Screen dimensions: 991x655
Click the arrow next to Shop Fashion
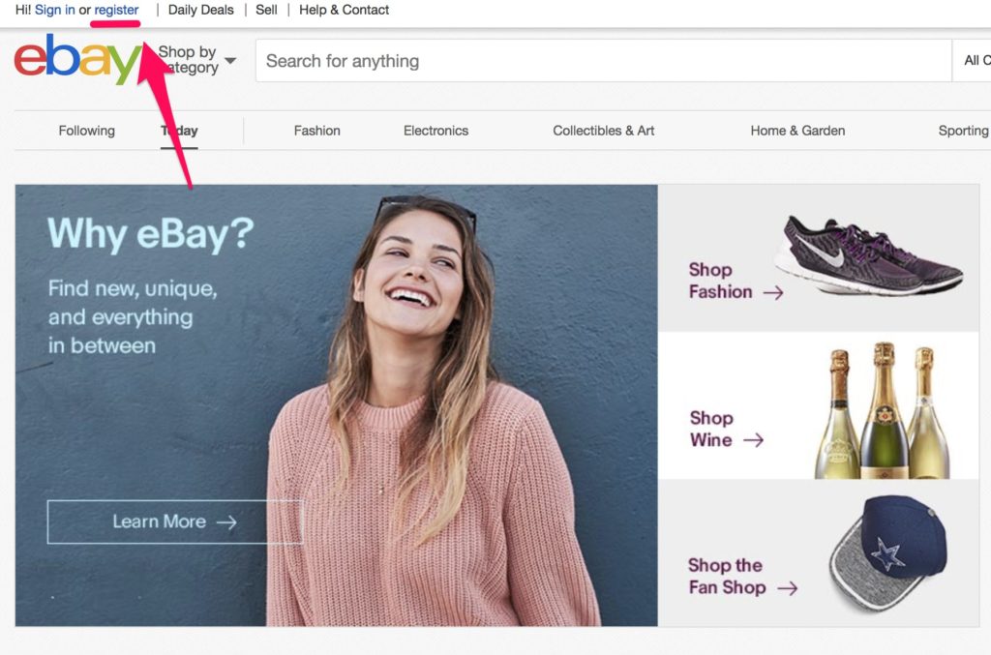(773, 292)
